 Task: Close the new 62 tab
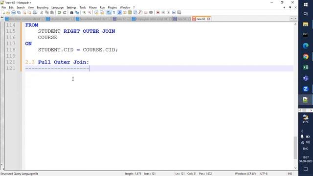click(x=208, y=19)
